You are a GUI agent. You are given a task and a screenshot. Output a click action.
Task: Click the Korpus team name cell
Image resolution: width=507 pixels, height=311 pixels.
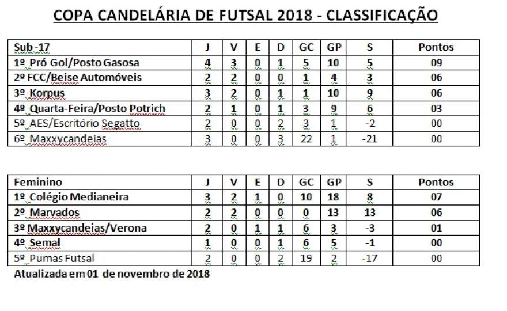pyautogui.click(x=100, y=93)
